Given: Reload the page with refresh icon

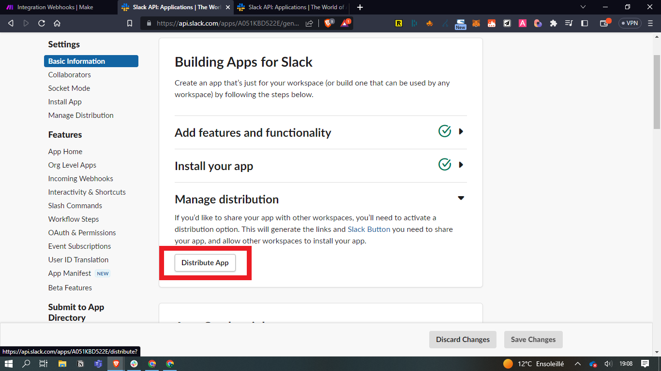Looking at the screenshot, I should coord(42,23).
